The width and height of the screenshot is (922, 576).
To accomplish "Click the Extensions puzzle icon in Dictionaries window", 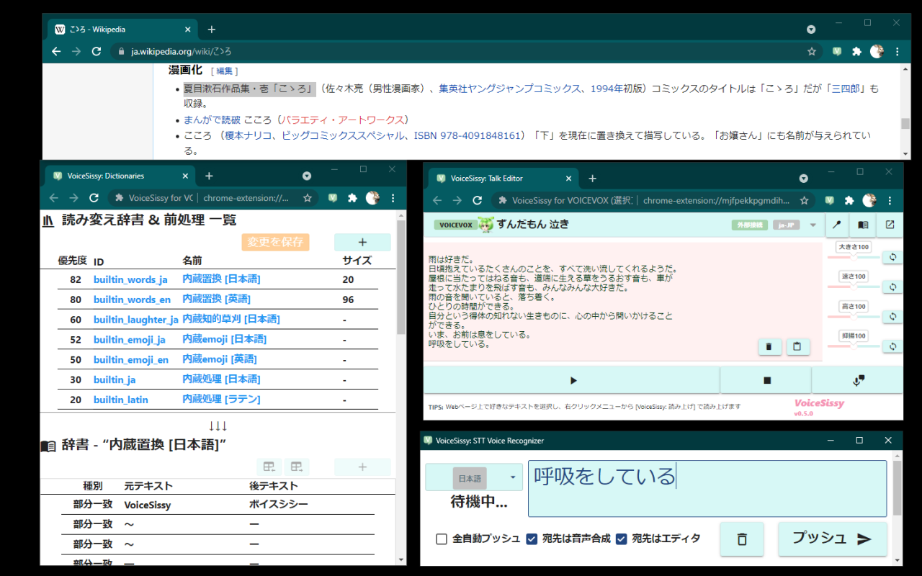I will pyautogui.click(x=352, y=198).
